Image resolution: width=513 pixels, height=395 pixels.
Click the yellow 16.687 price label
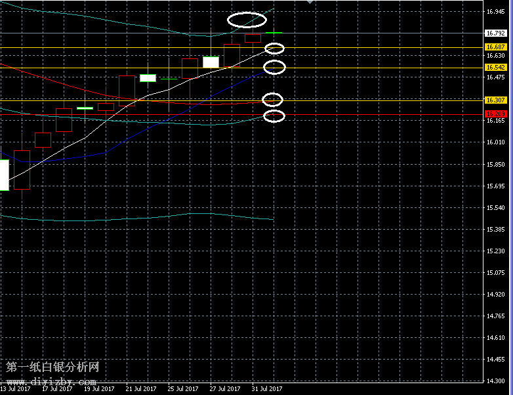click(495, 47)
